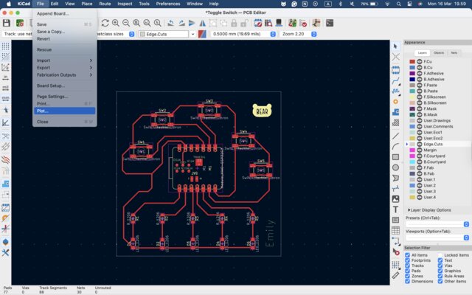Enable the Locked items checkbox

pyautogui.click(x=440, y=255)
